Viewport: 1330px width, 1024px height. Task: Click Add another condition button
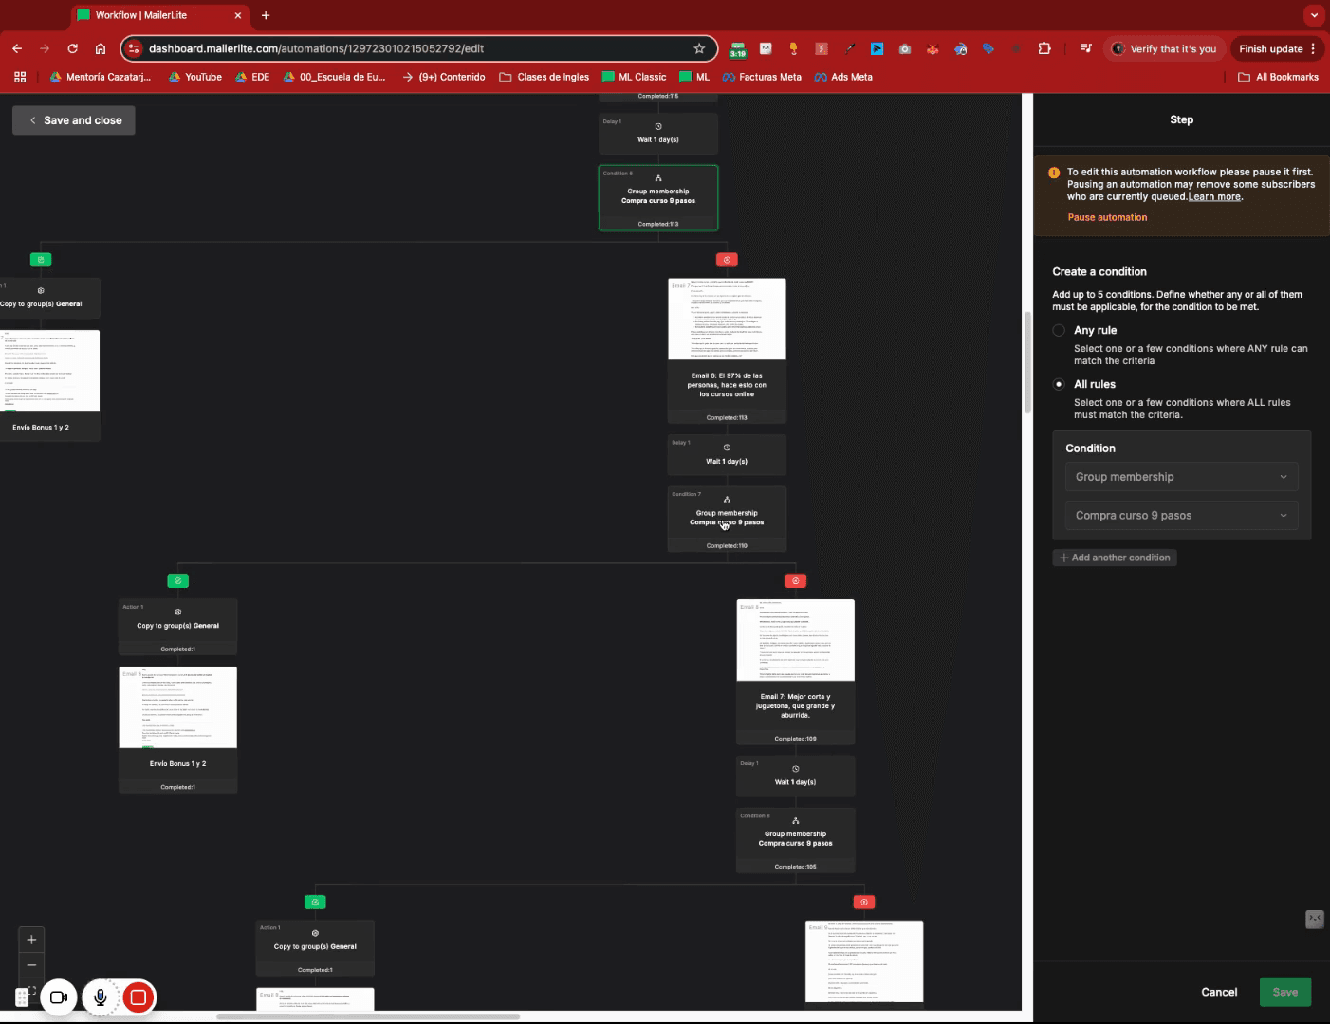(x=1115, y=558)
